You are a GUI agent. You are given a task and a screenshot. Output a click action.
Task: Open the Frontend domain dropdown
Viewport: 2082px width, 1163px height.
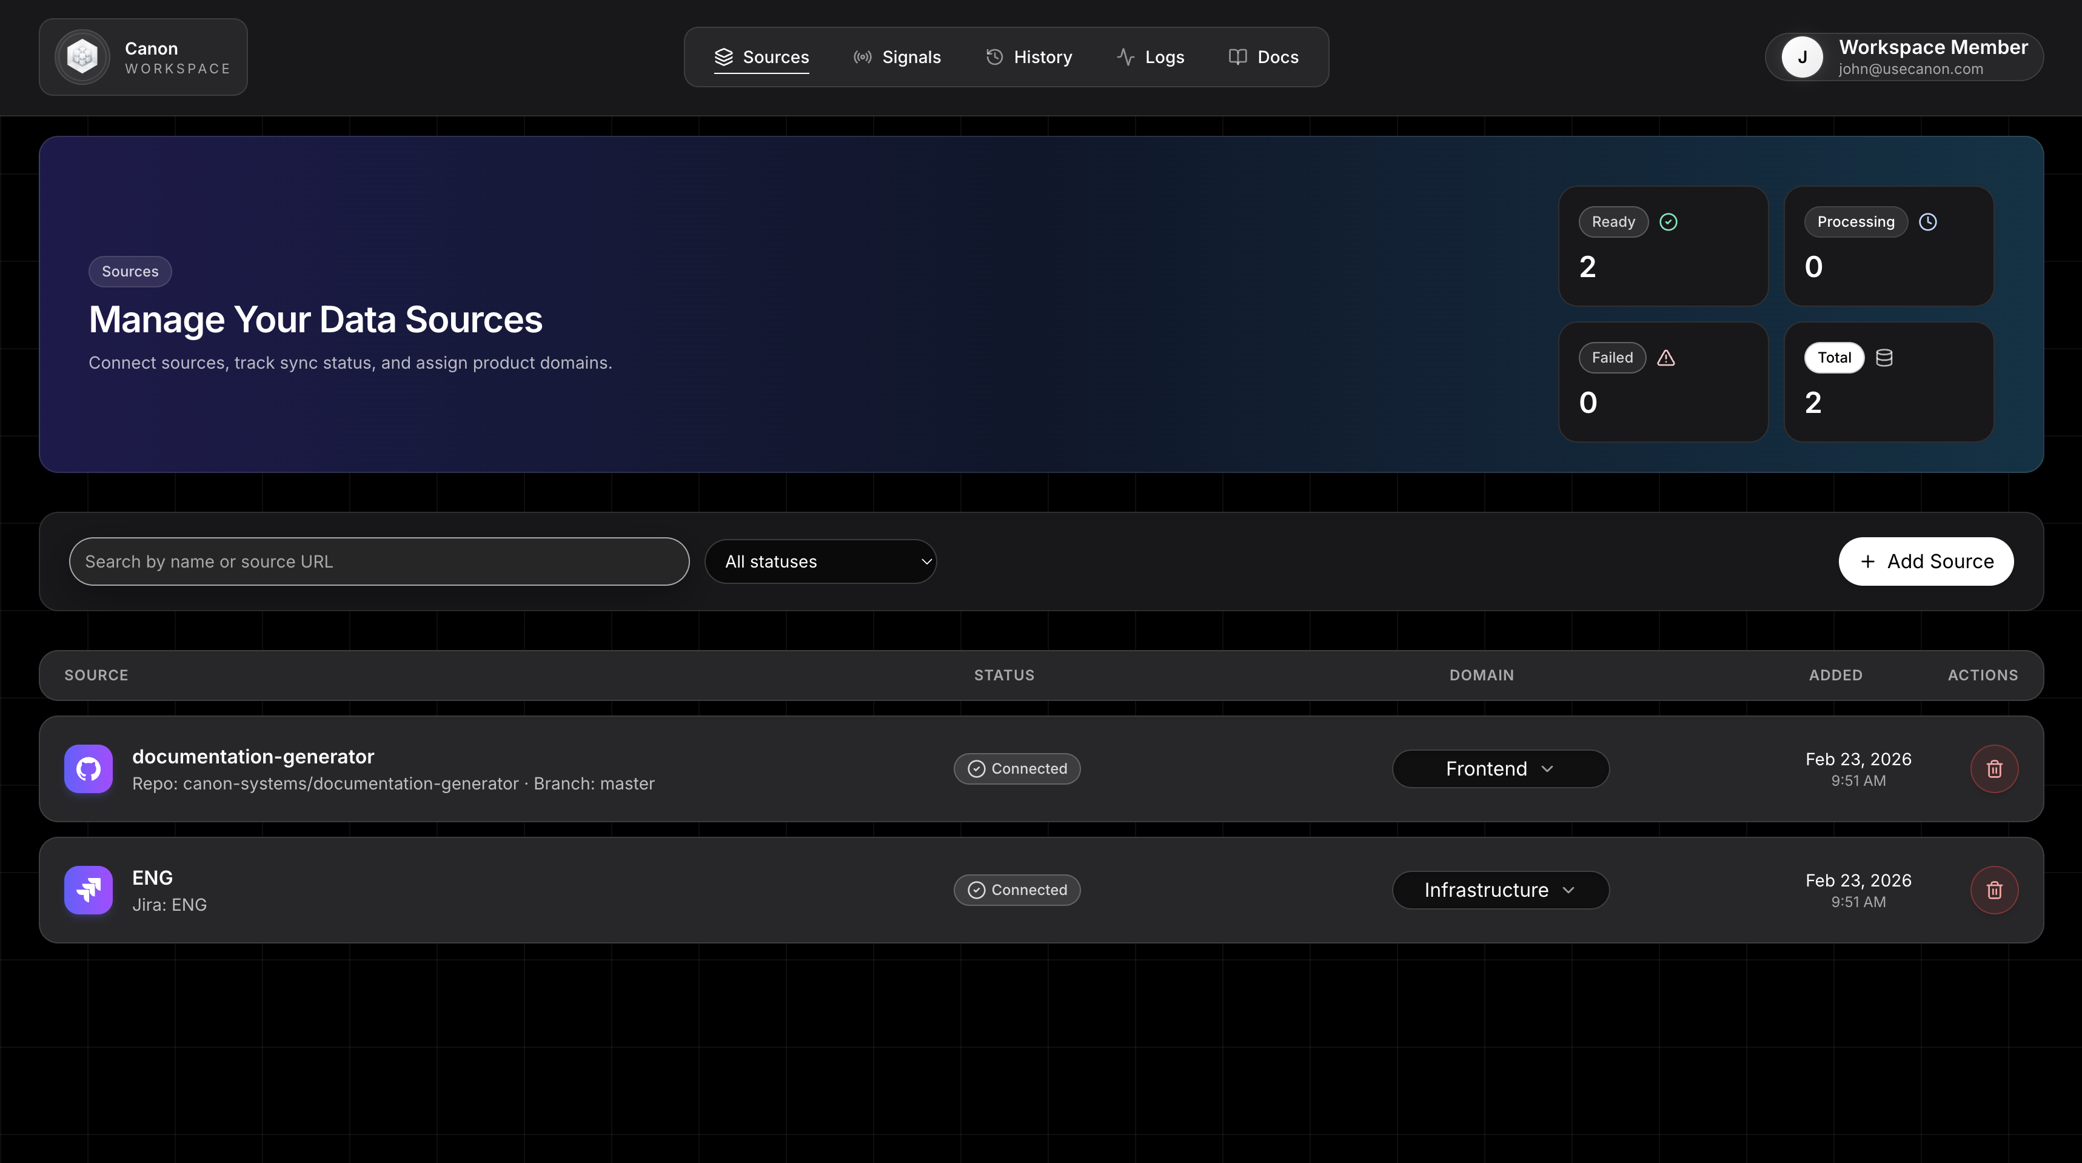1499,769
